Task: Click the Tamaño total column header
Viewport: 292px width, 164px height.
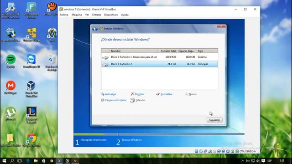Action: coord(167,51)
